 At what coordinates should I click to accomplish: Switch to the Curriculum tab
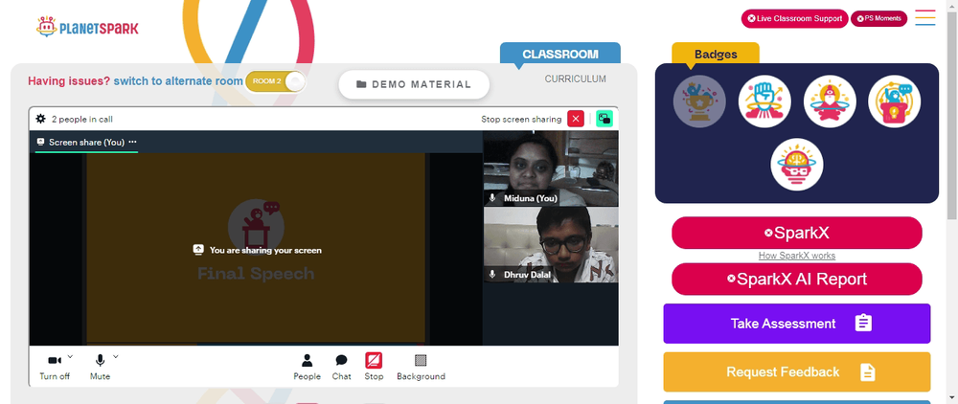coord(576,79)
